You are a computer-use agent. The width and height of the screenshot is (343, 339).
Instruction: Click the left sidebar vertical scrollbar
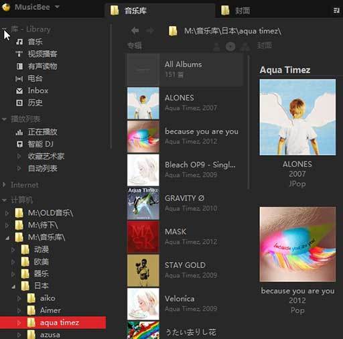pos(111,86)
